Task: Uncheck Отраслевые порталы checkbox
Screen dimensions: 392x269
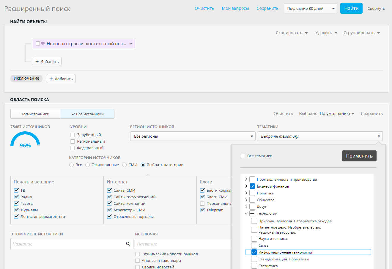Action: tap(109, 216)
